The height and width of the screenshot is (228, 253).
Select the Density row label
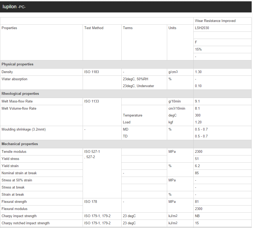[x=7, y=72]
